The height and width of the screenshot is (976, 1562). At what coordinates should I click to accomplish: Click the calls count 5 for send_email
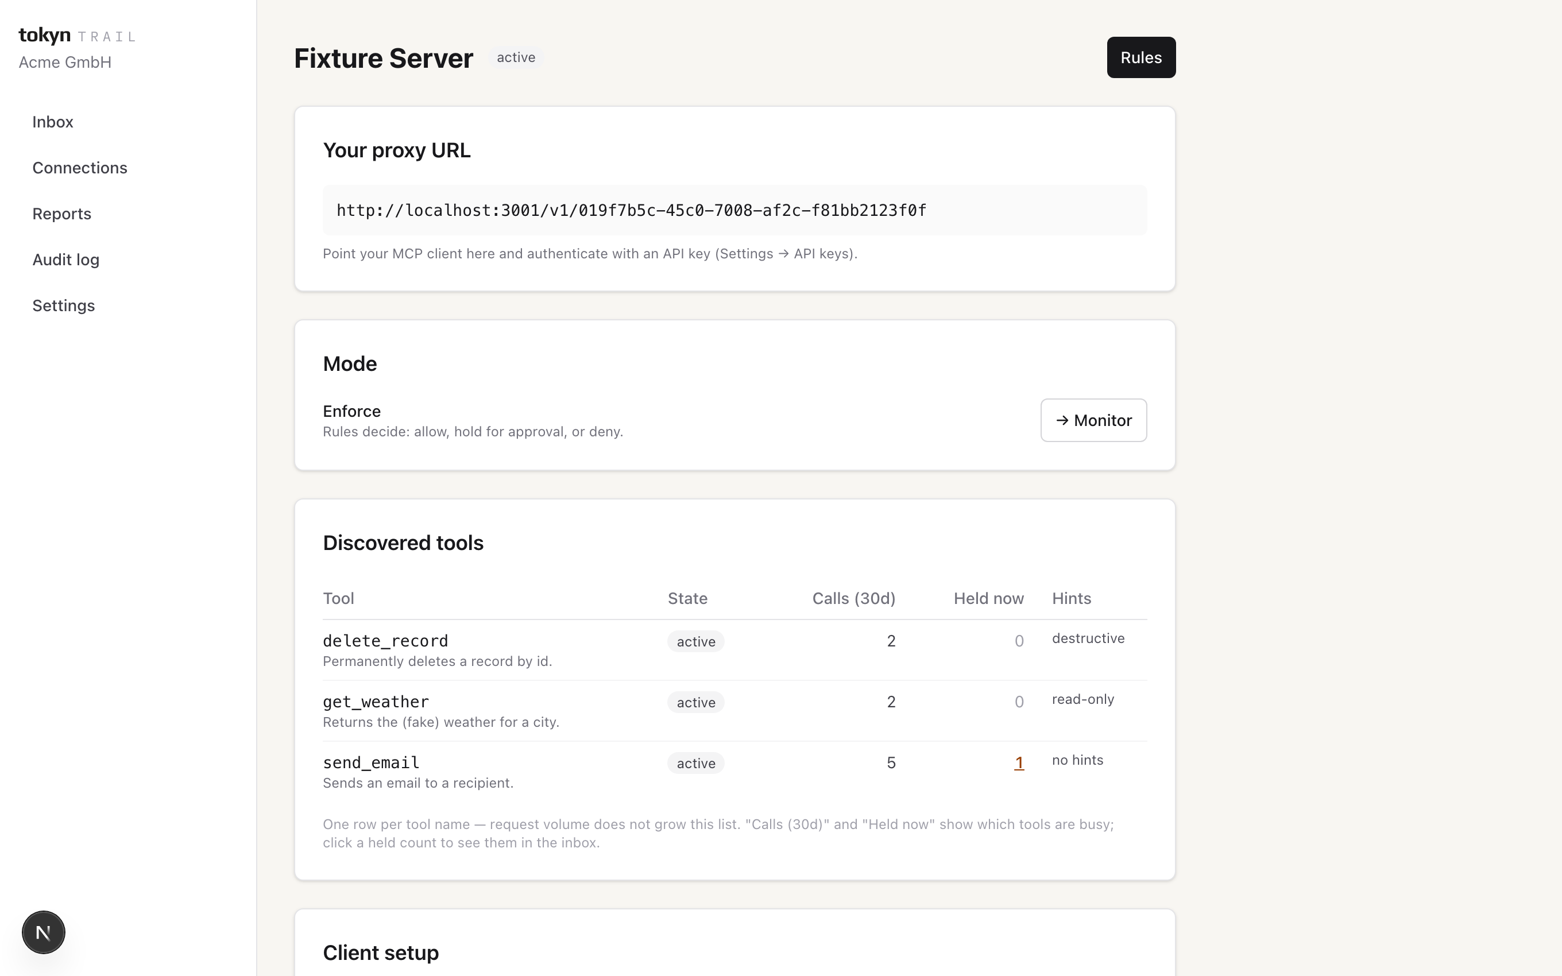tap(891, 763)
